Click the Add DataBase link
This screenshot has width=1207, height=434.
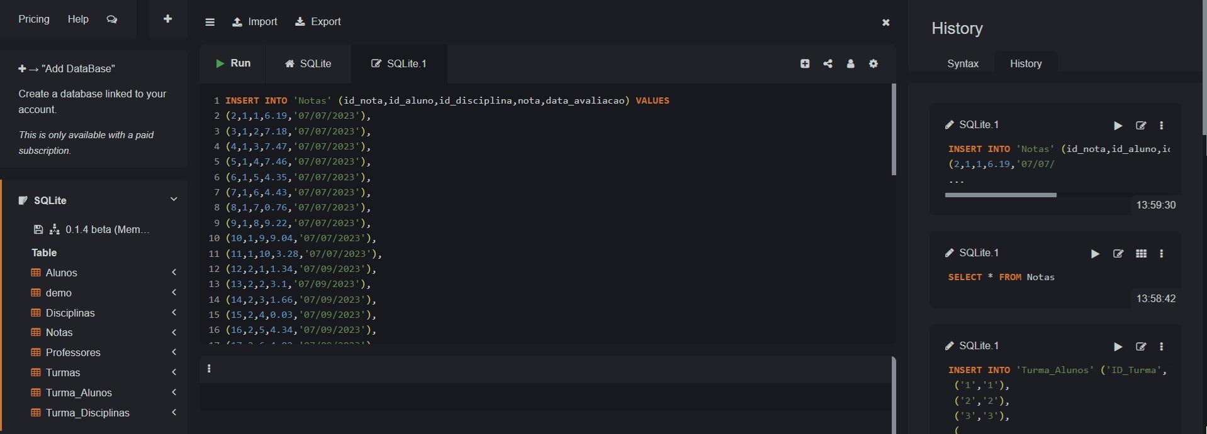[x=67, y=68]
